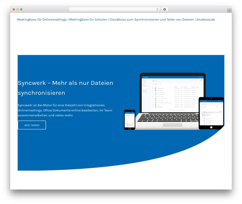242x204 pixels.
Task: Open Meetingboxs für Schulen link
Action: 88,20
